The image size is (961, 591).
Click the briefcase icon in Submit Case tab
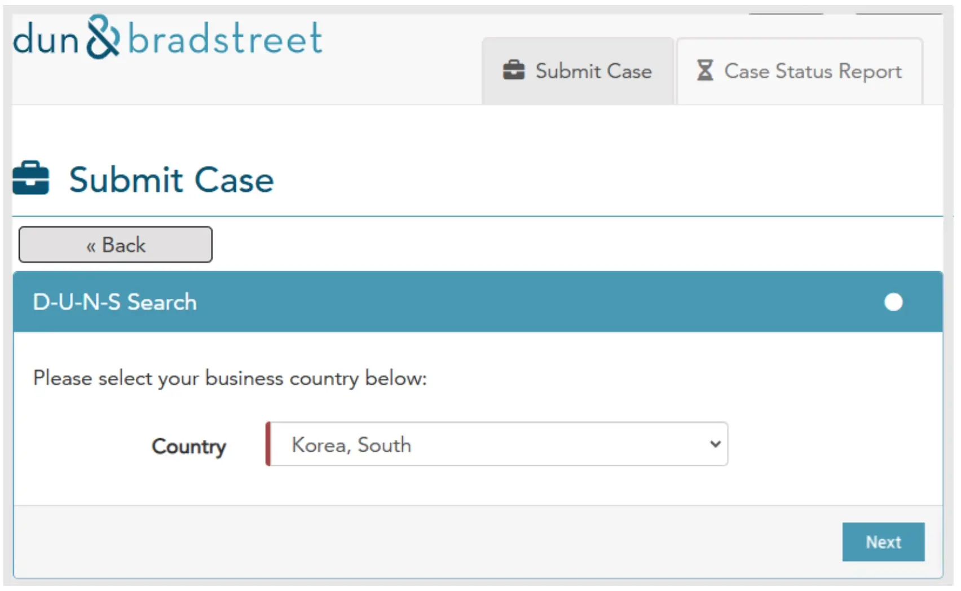514,70
